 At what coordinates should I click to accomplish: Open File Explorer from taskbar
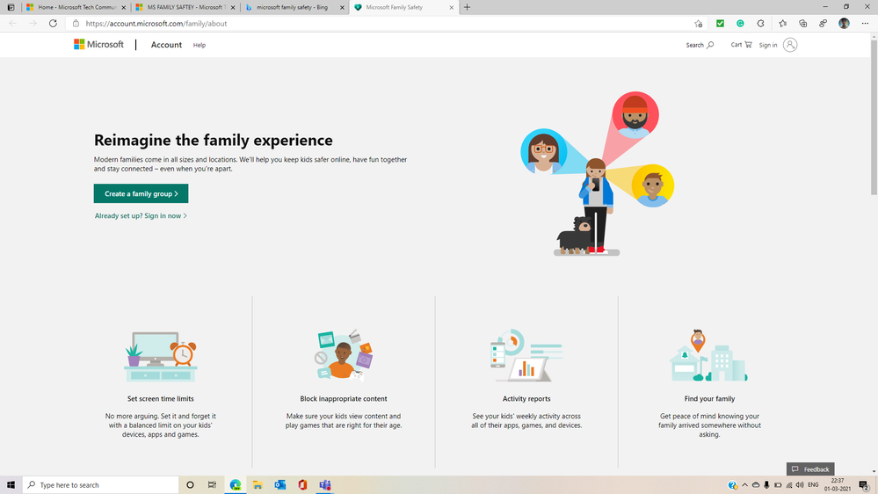[x=258, y=485]
